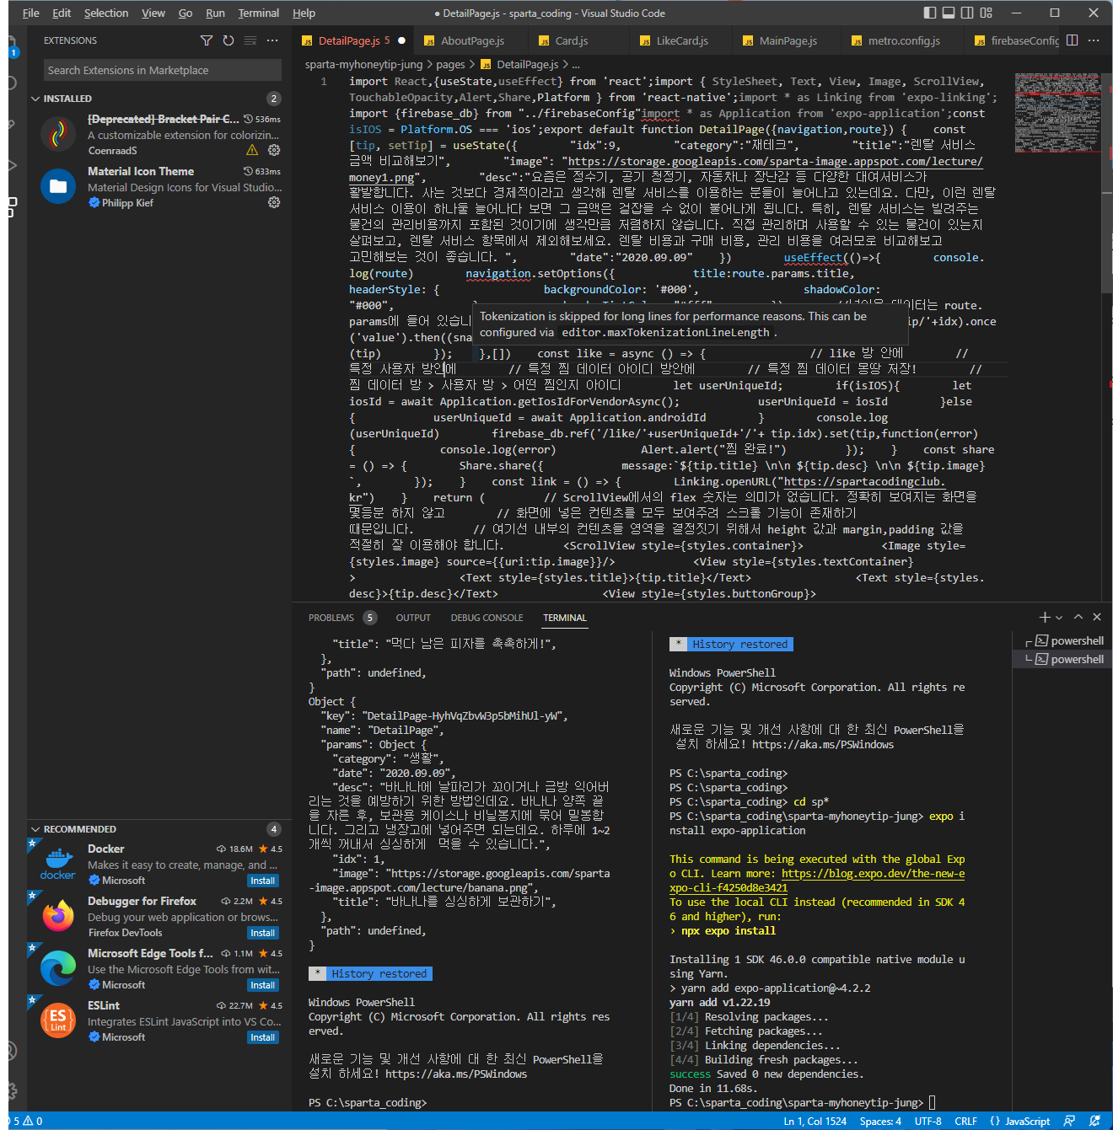This screenshot has height=1130, width=1113.
Task: Open the OUTPUT panel tab
Action: click(x=413, y=618)
